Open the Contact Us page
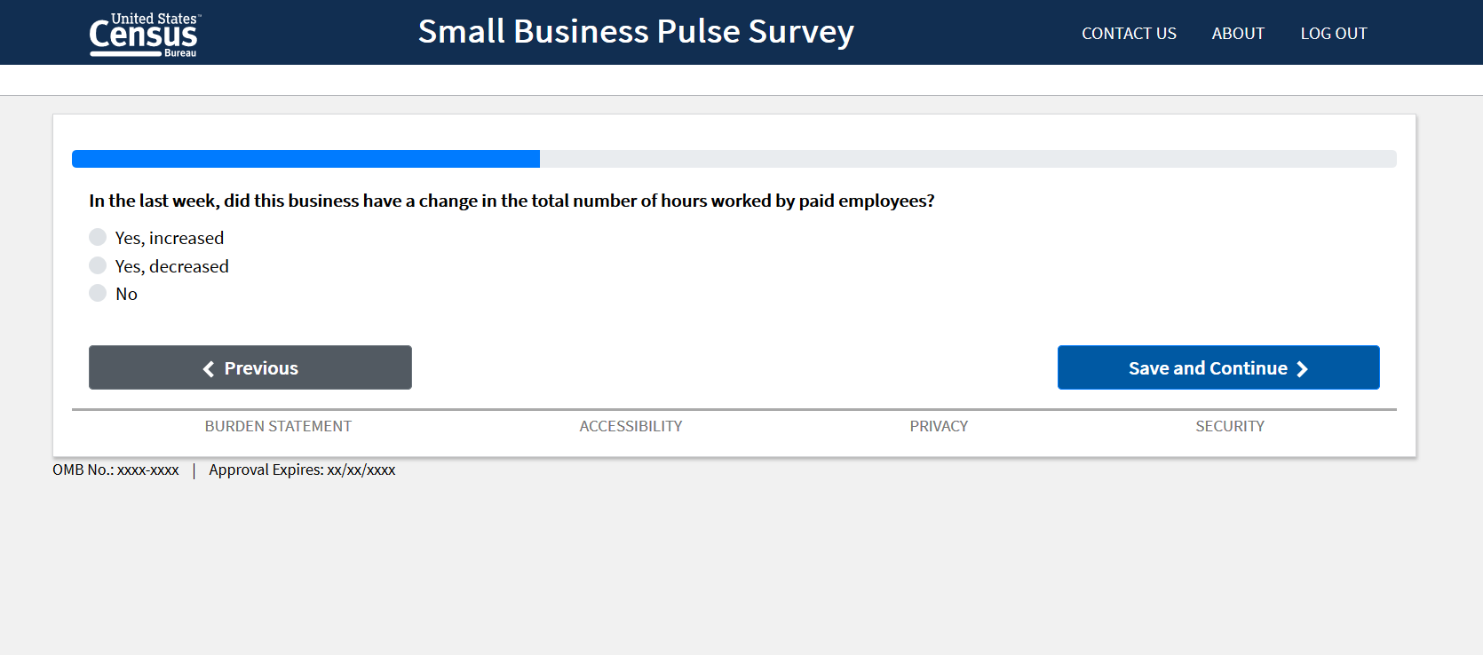Screen dimensions: 1483x655 (x=1129, y=34)
